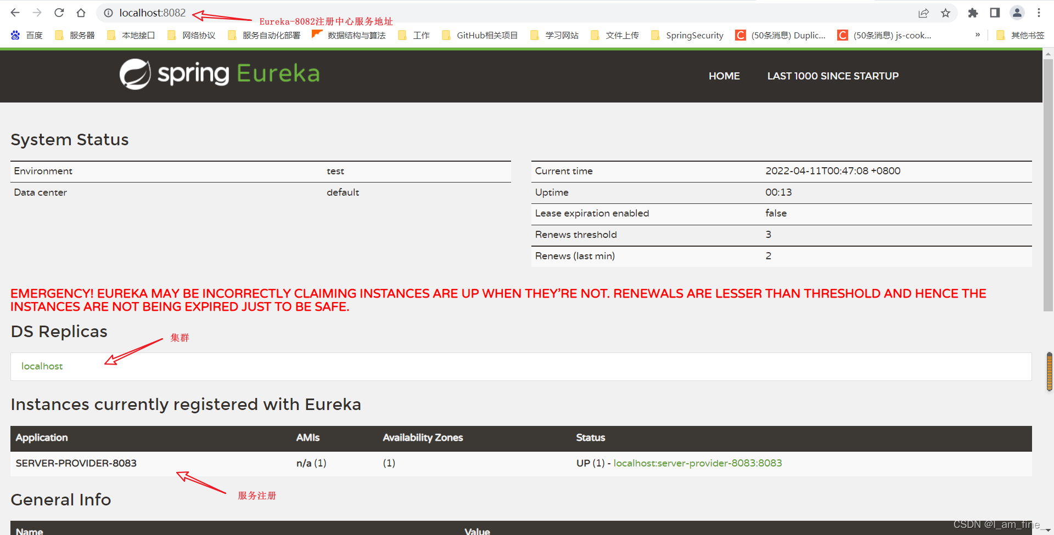Open the 数据结构与算法 bookmark

point(349,35)
